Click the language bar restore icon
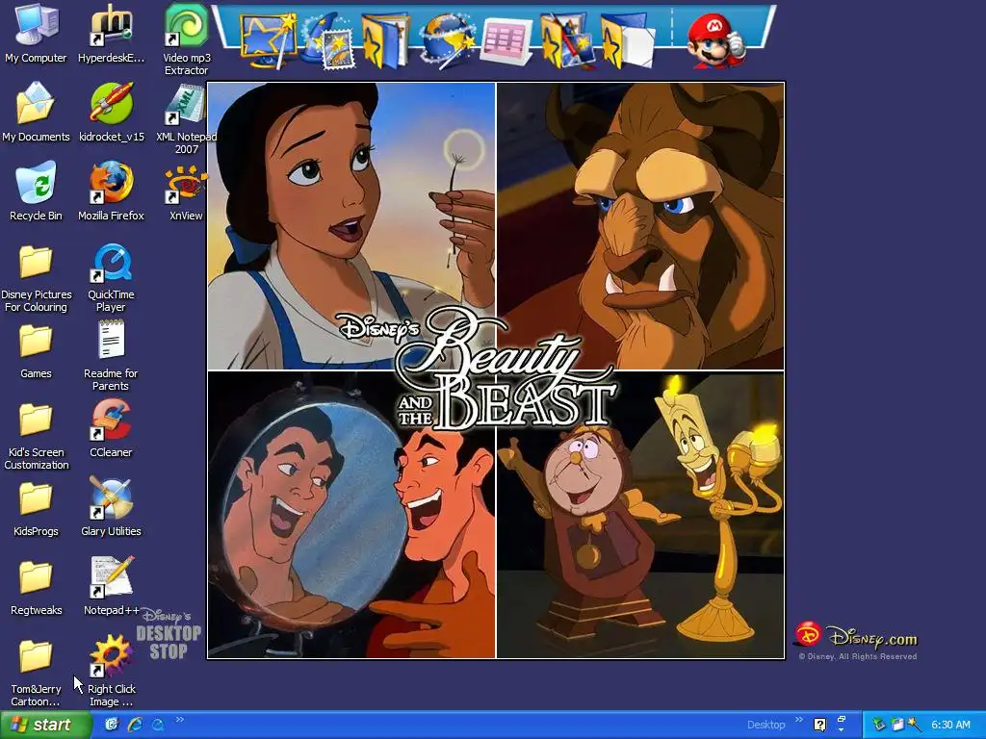 coord(842,719)
